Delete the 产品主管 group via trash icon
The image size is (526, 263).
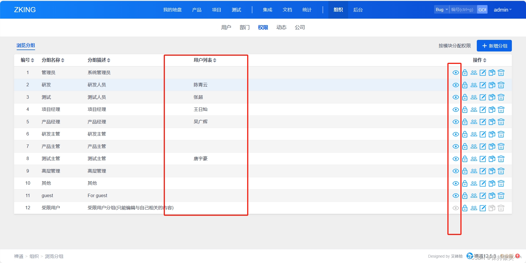(x=501, y=146)
